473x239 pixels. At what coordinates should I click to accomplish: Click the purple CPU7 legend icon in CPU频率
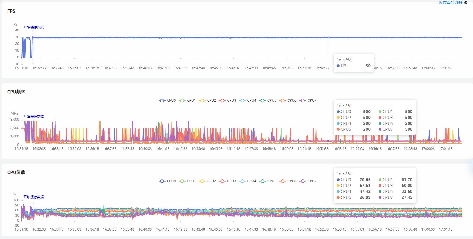pyautogui.click(x=303, y=100)
